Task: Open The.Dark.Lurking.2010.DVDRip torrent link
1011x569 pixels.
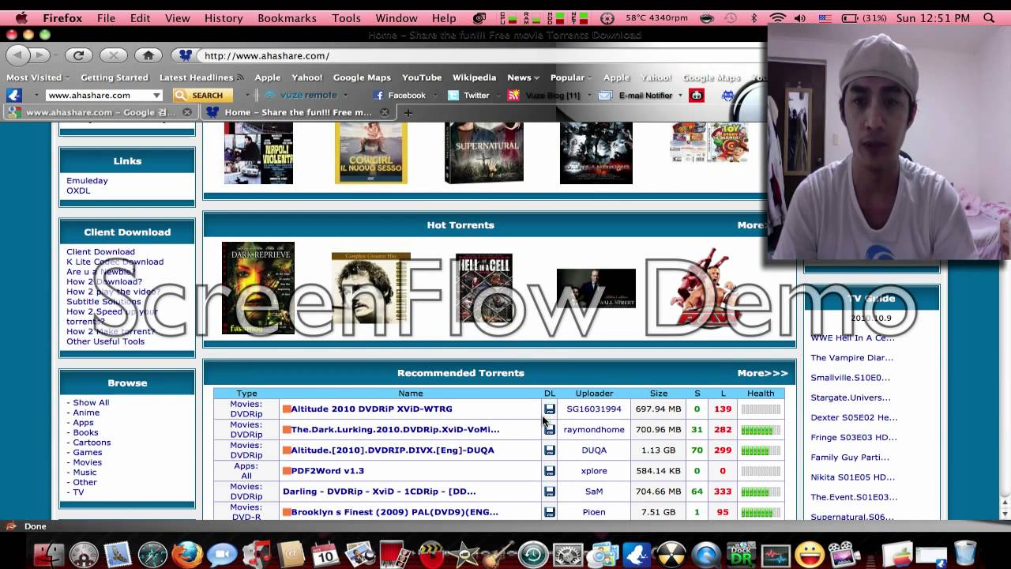Action: [395, 430]
